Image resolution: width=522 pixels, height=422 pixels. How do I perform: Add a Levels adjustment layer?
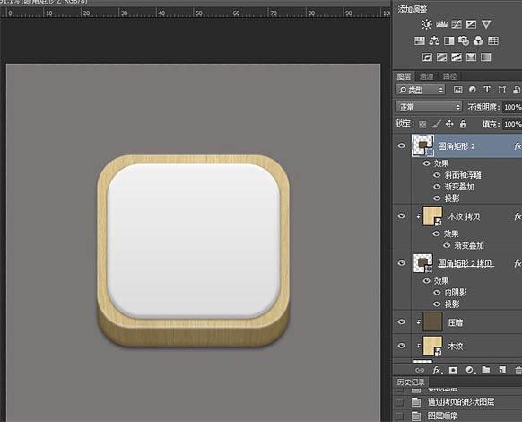[441, 24]
